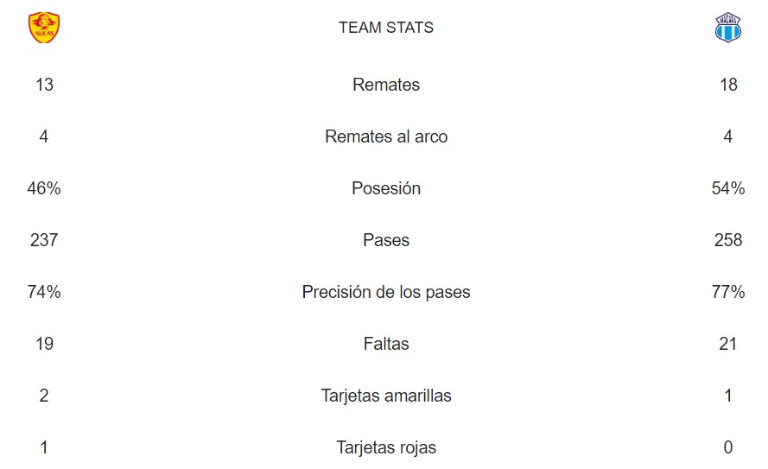Image resolution: width=768 pixels, height=469 pixels.
Task: Select the Pases stat label
Action: [386, 240]
